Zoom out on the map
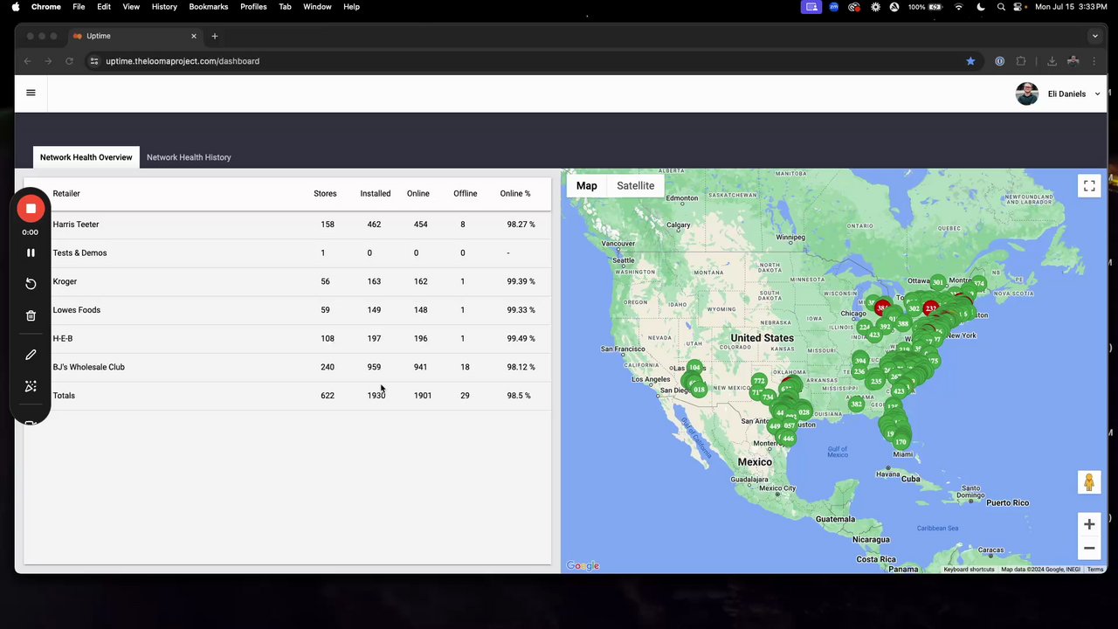 click(x=1089, y=548)
